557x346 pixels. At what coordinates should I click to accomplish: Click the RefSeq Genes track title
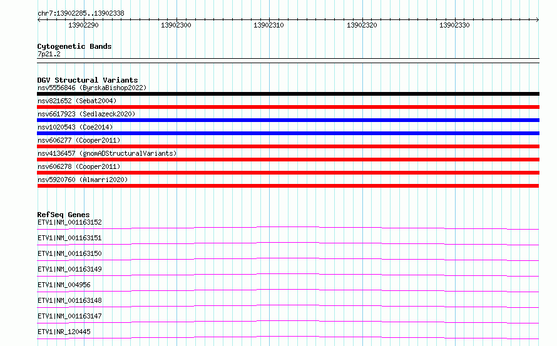(63, 215)
